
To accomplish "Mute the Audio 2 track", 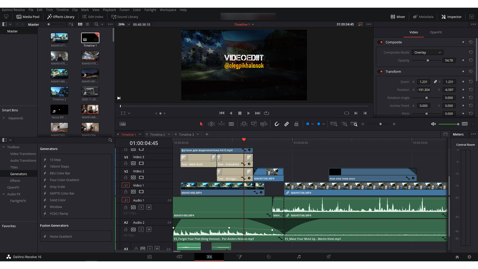I will [149, 230].
